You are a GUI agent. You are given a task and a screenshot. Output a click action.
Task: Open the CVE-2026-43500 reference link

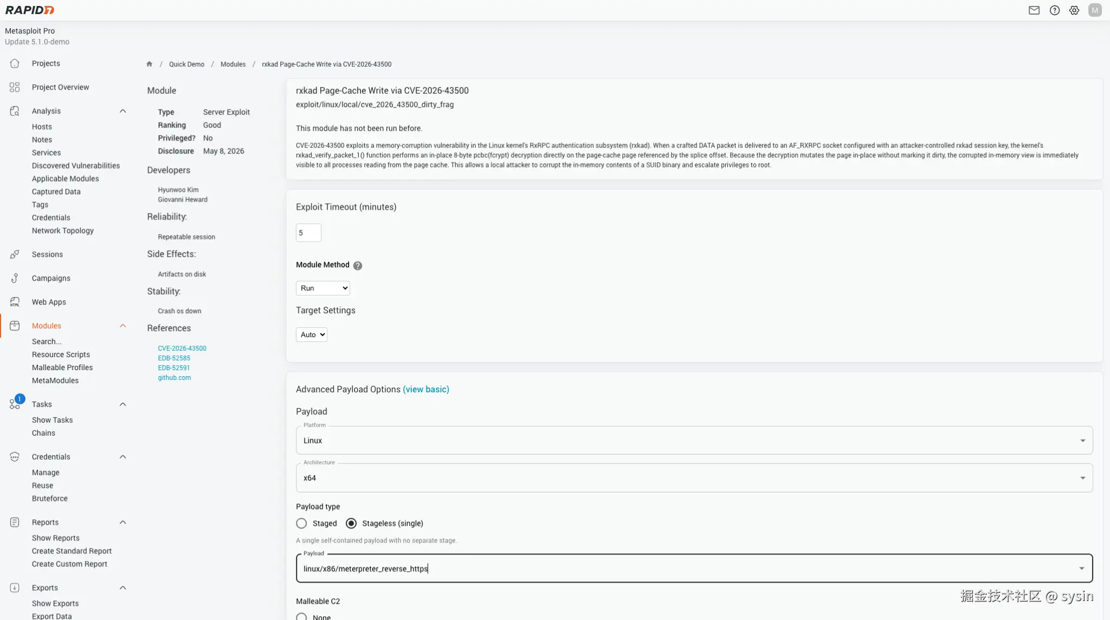[x=182, y=348]
